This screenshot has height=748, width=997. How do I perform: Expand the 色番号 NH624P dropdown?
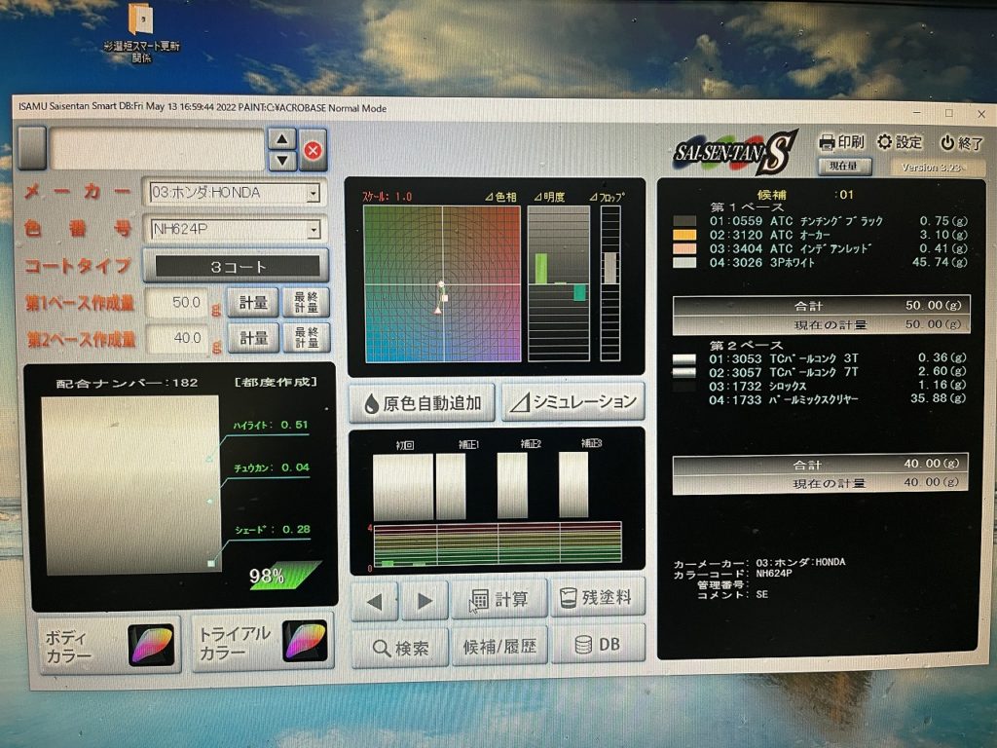313,230
